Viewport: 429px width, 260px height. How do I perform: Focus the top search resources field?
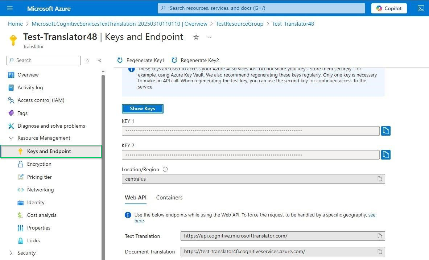[x=261, y=8]
